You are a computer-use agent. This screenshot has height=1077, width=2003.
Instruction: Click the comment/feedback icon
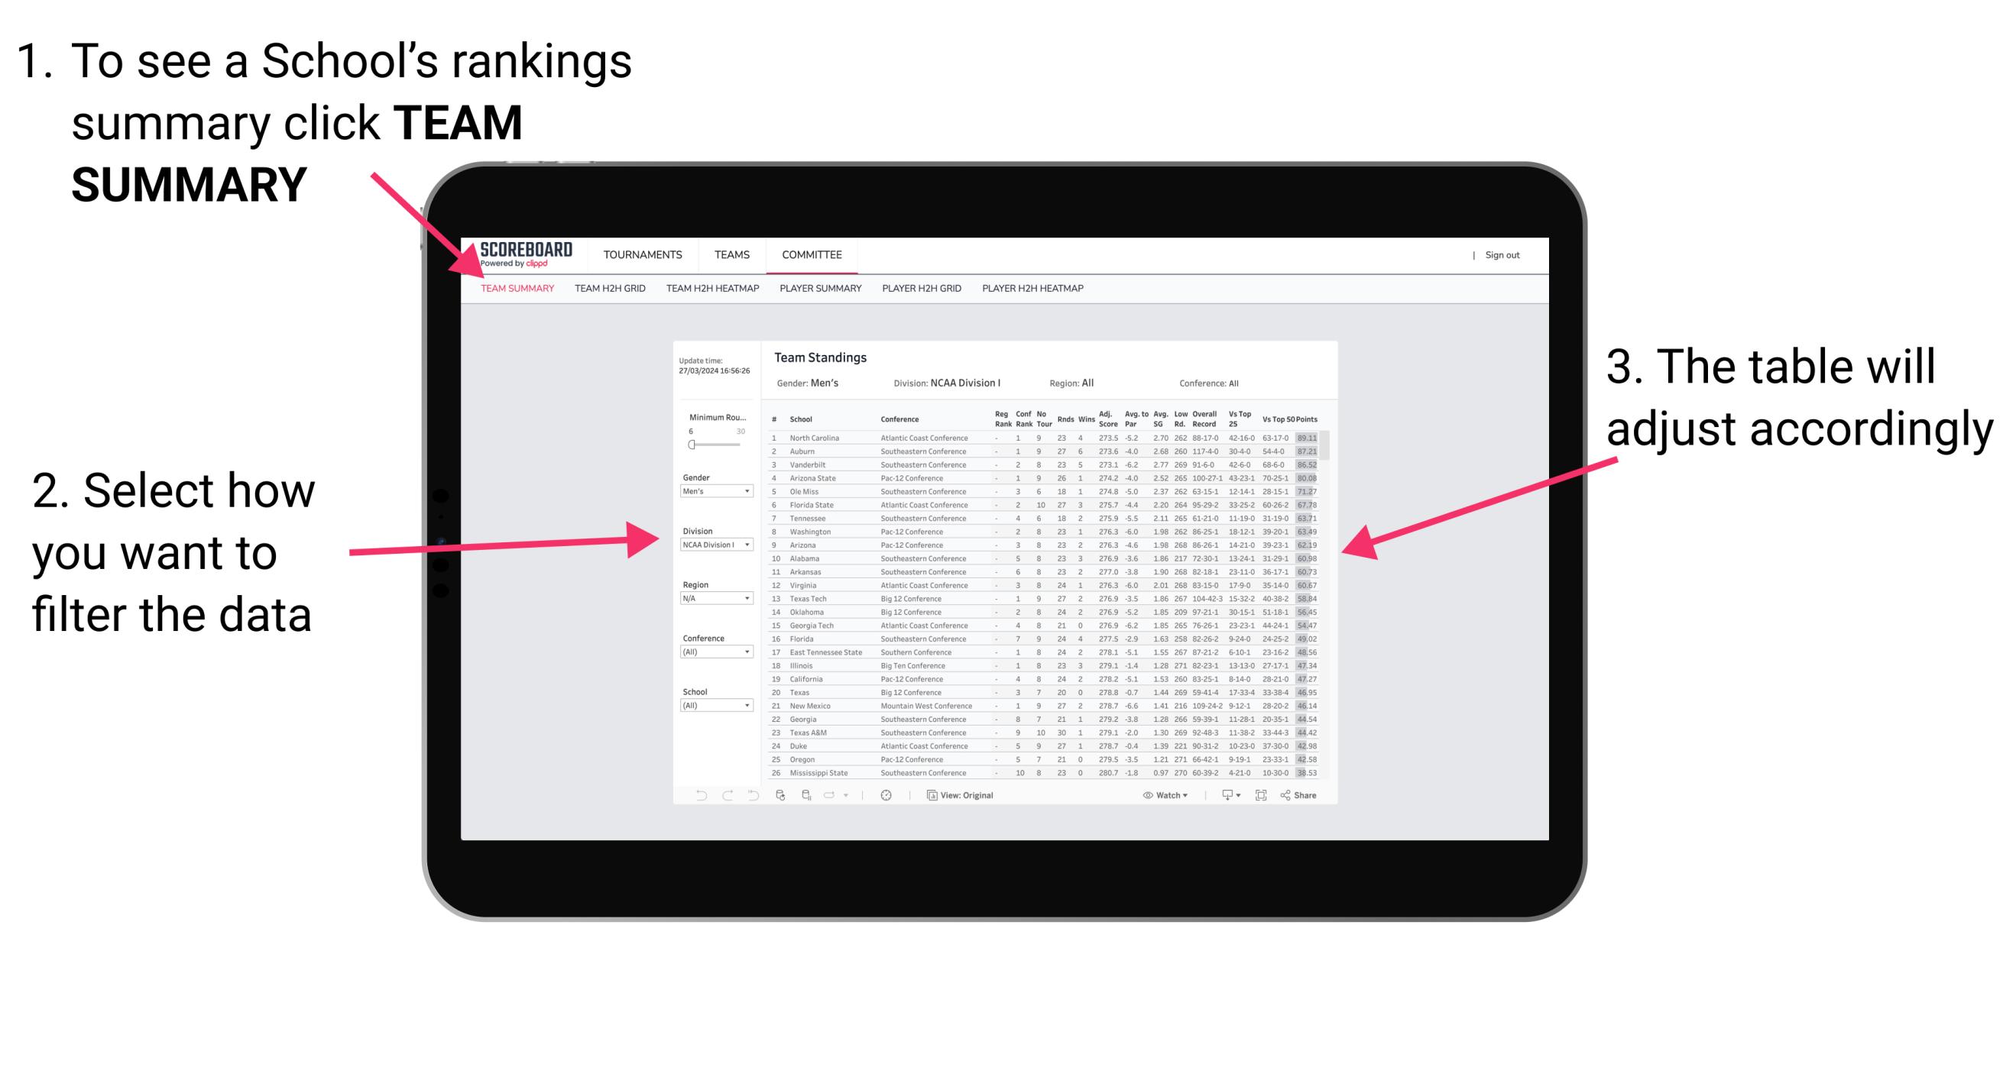[x=1223, y=796]
